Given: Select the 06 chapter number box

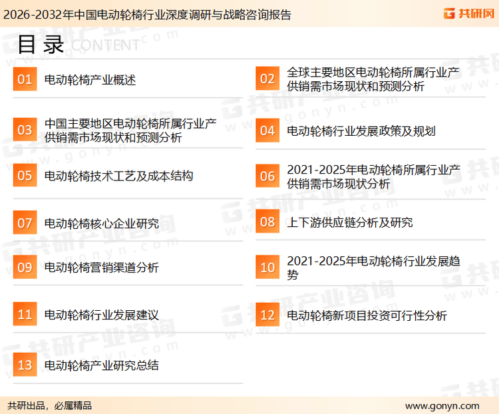Looking at the screenshot, I should click(267, 176).
